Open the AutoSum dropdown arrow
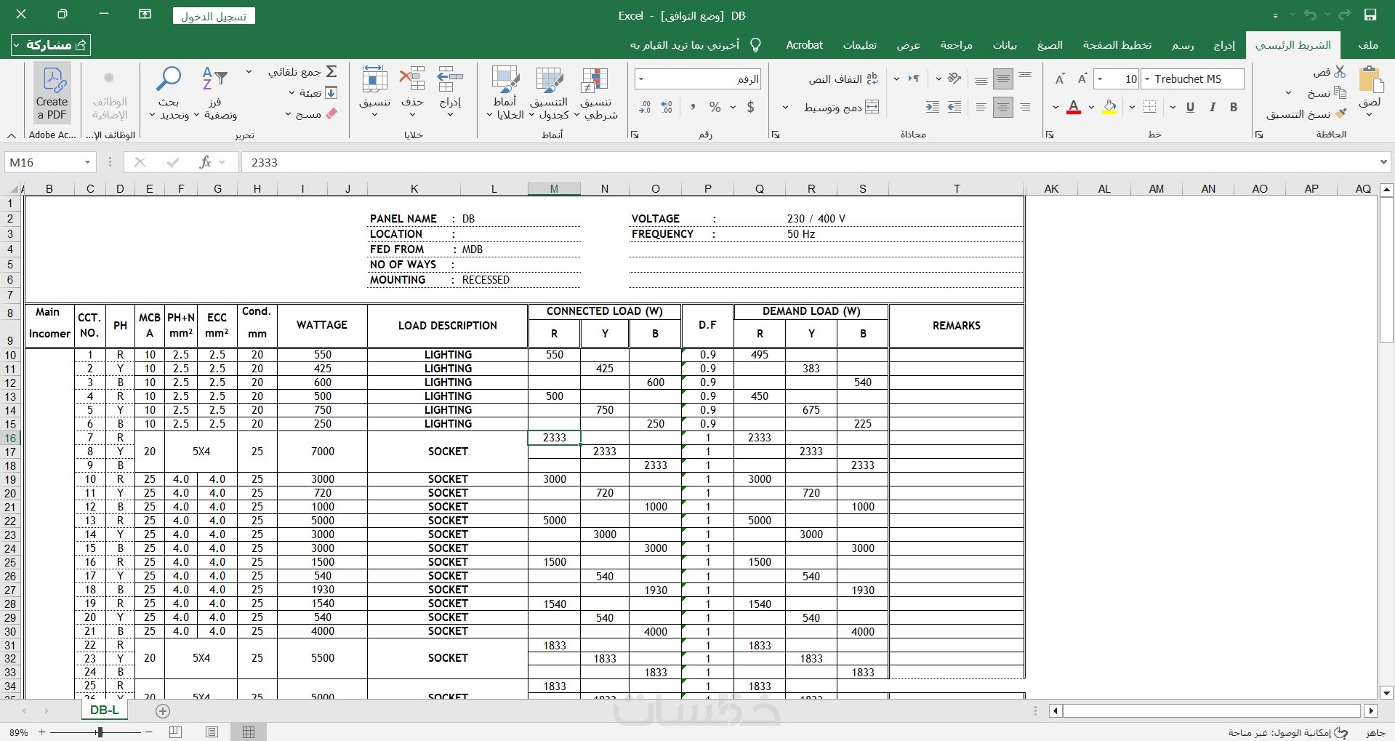This screenshot has height=741, width=1395. pyautogui.click(x=249, y=71)
